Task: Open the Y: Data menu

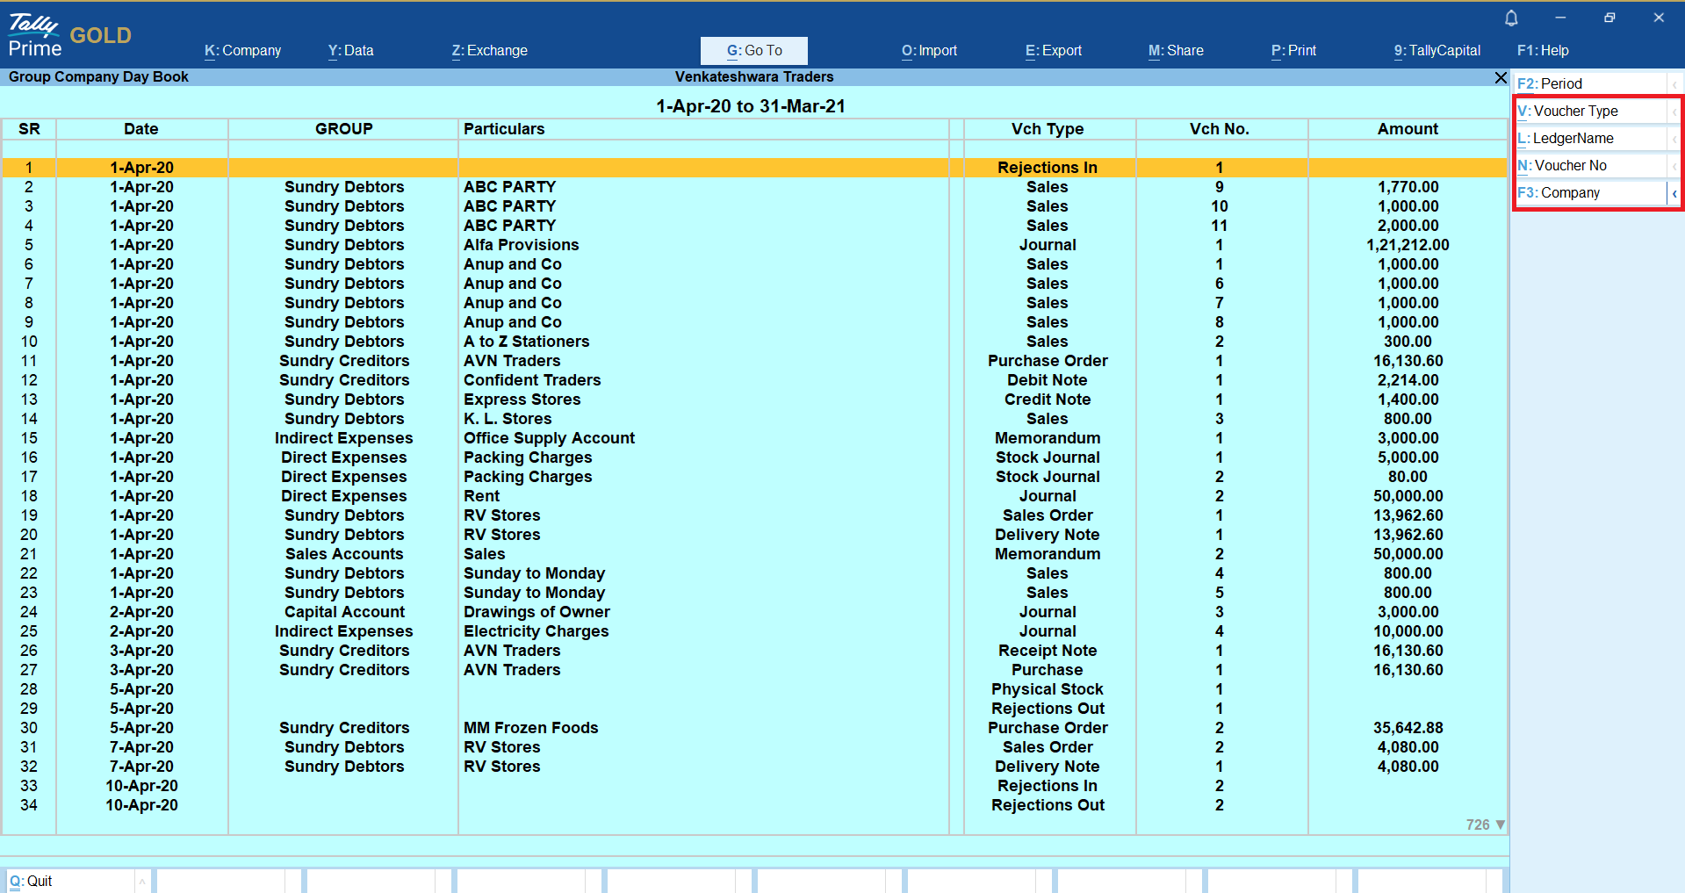Action: pyautogui.click(x=350, y=51)
